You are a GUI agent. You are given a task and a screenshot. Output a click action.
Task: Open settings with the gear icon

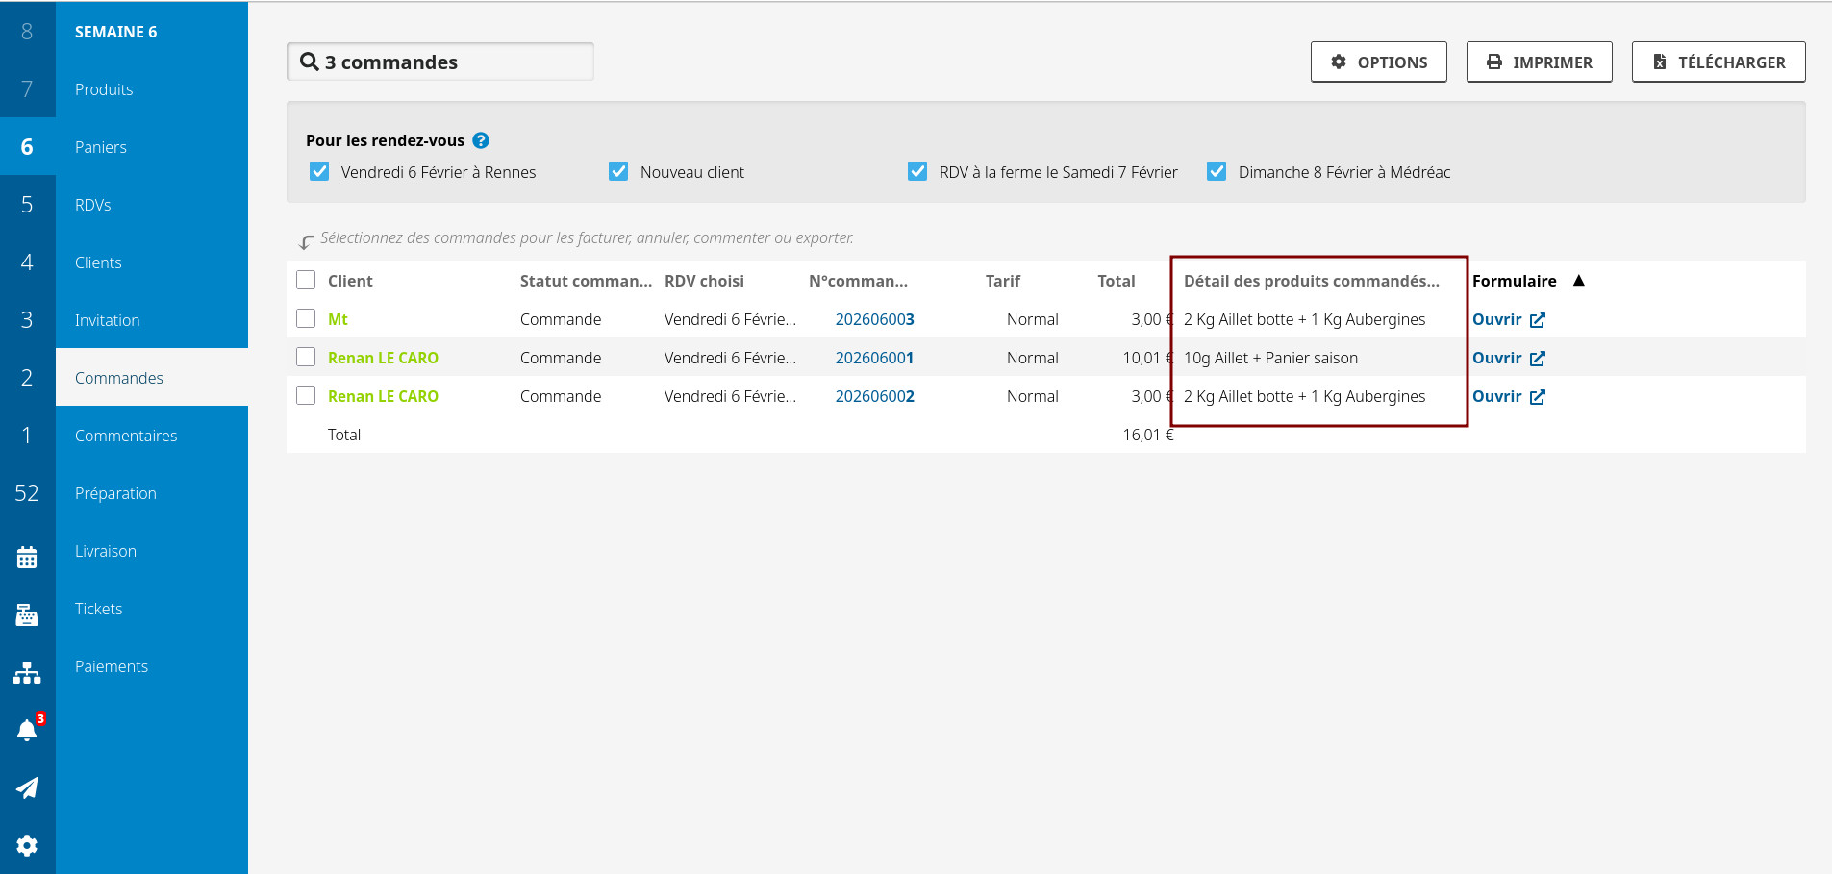pyautogui.click(x=27, y=845)
